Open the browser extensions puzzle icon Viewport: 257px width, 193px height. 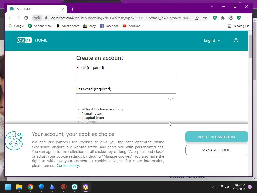click(223, 18)
